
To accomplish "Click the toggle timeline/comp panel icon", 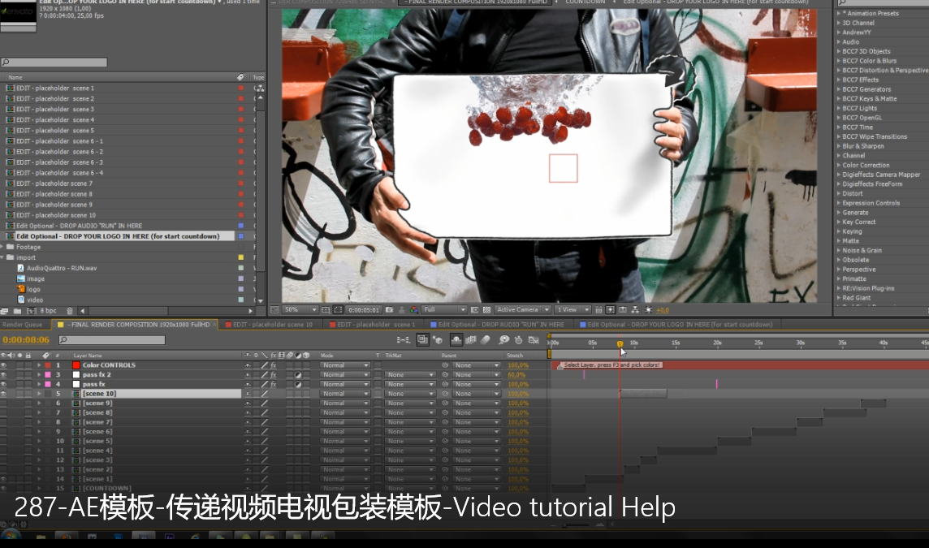I will click(x=623, y=310).
